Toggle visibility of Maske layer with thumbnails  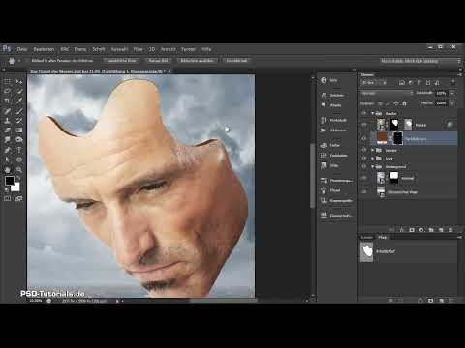pos(364,125)
